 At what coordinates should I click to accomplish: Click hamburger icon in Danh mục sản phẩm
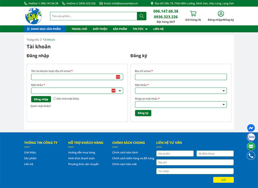(28, 29)
